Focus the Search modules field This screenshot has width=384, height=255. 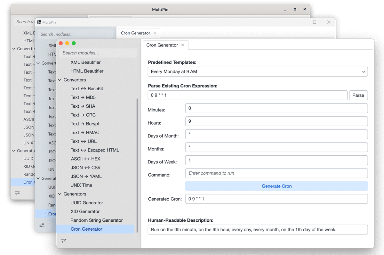coord(98,53)
